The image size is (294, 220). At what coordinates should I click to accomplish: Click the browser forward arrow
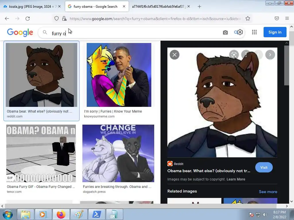pos(17,19)
